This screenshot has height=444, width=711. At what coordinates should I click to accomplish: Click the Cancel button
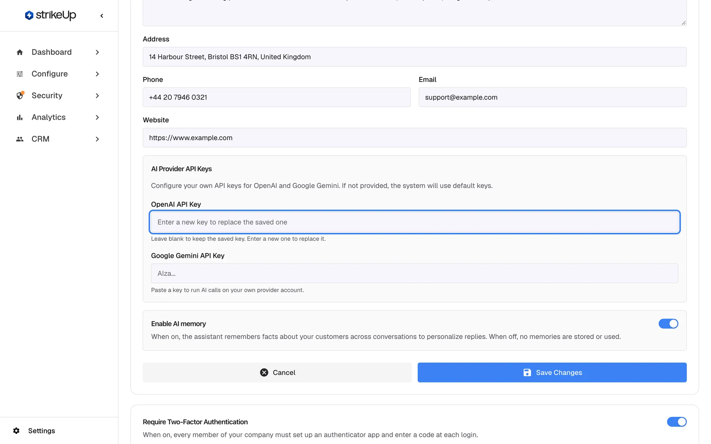(277, 373)
